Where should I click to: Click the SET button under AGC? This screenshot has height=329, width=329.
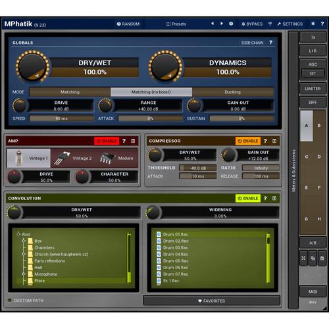click(x=313, y=74)
